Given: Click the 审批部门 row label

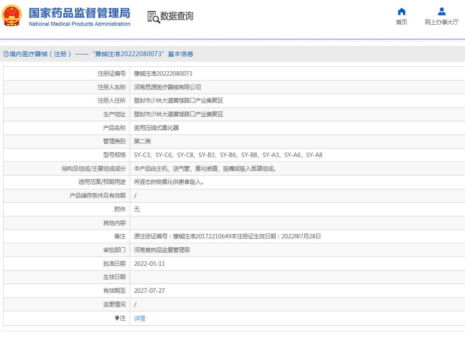Looking at the screenshot, I should 115,250.
